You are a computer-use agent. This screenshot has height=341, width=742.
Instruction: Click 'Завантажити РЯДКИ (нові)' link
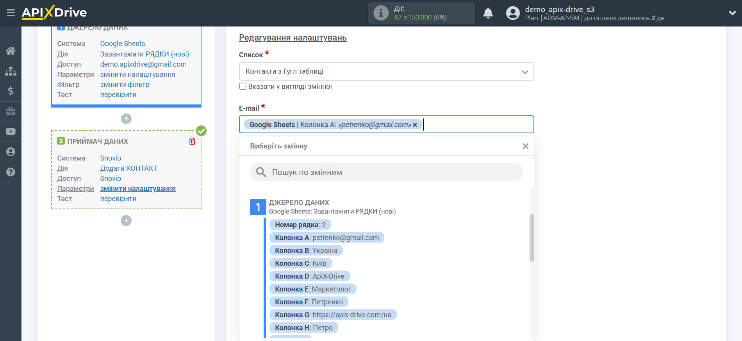[x=144, y=54]
